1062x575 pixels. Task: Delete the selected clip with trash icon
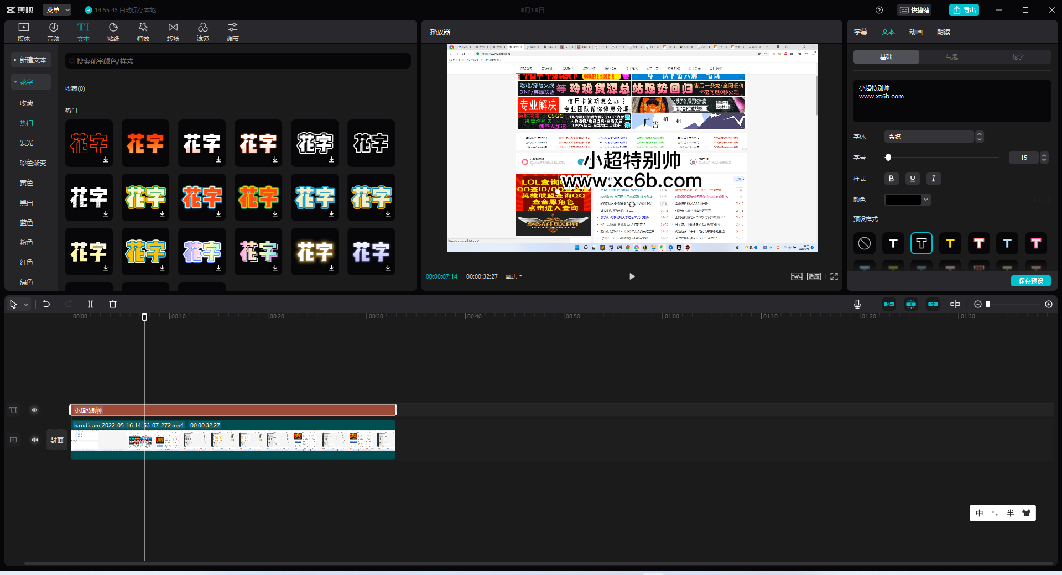point(113,304)
